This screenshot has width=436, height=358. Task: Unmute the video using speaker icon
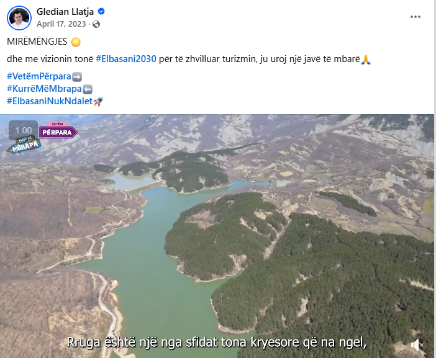click(x=417, y=345)
